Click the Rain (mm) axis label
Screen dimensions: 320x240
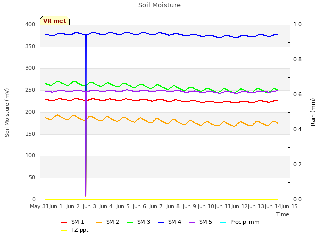point(313,112)
